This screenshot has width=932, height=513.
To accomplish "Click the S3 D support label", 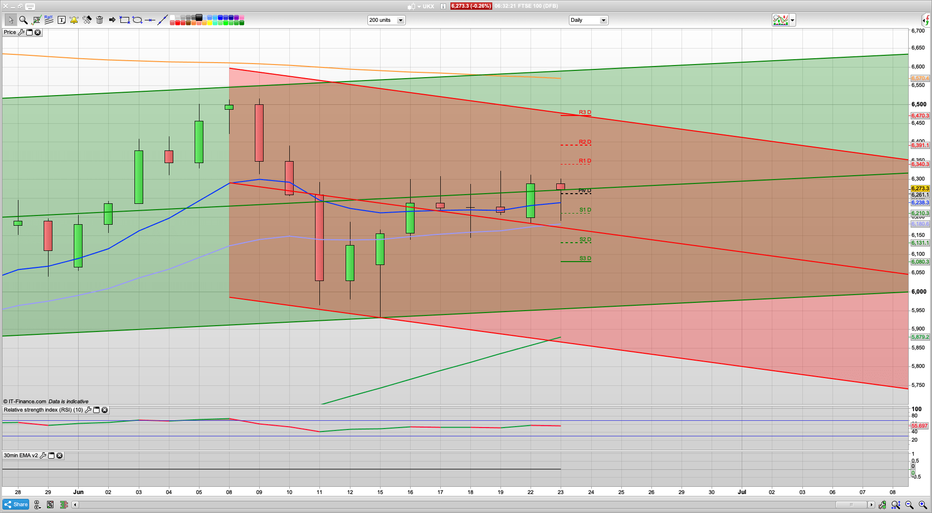I will 585,258.
